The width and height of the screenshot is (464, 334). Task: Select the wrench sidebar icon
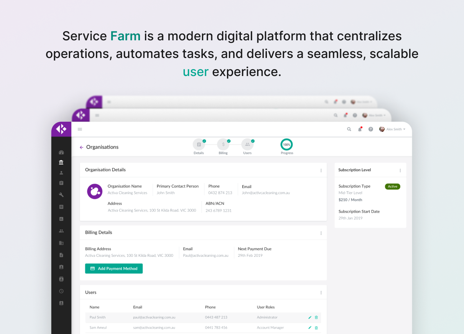click(x=61, y=195)
